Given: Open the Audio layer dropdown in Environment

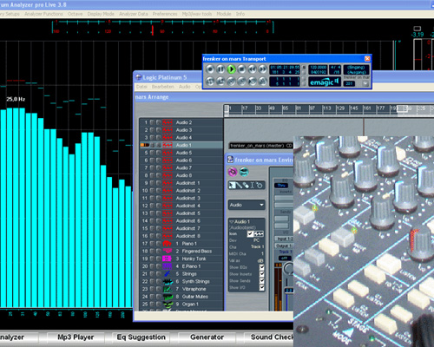Looking at the screenshot, I should 247,205.
